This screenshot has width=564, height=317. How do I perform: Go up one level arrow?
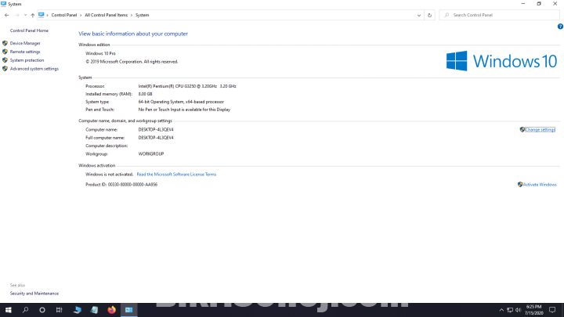(33, 15)
